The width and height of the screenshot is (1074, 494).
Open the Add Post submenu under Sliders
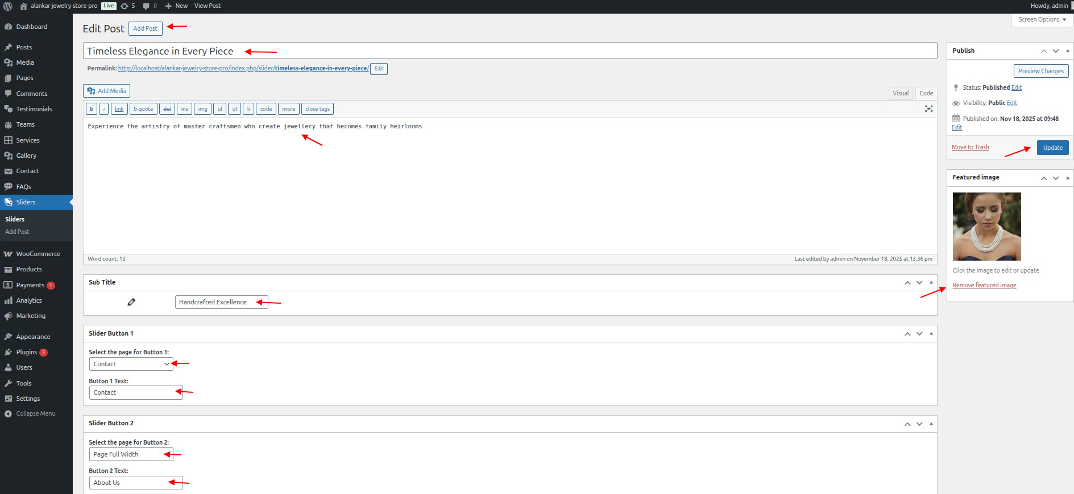(17, 232)
